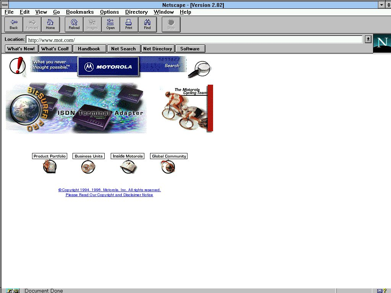Expand the Location history dropdown arrow
The height and width of the screenshot is (293, 391).
(368, 39)
